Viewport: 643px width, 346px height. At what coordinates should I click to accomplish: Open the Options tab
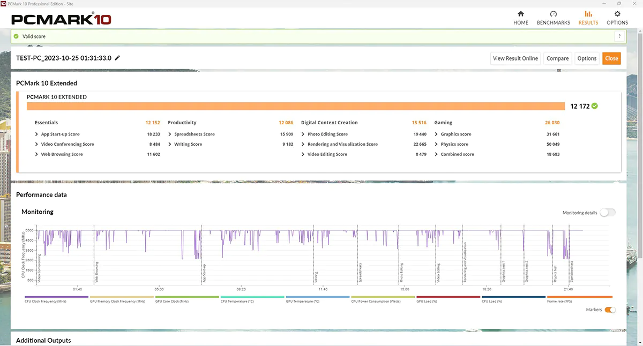[617, 18]
